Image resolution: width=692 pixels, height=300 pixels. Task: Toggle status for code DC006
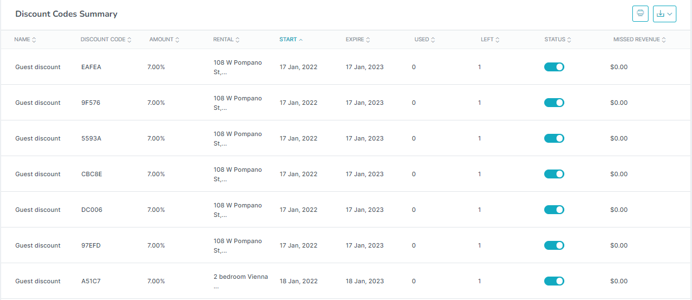[x=554, y=210]
